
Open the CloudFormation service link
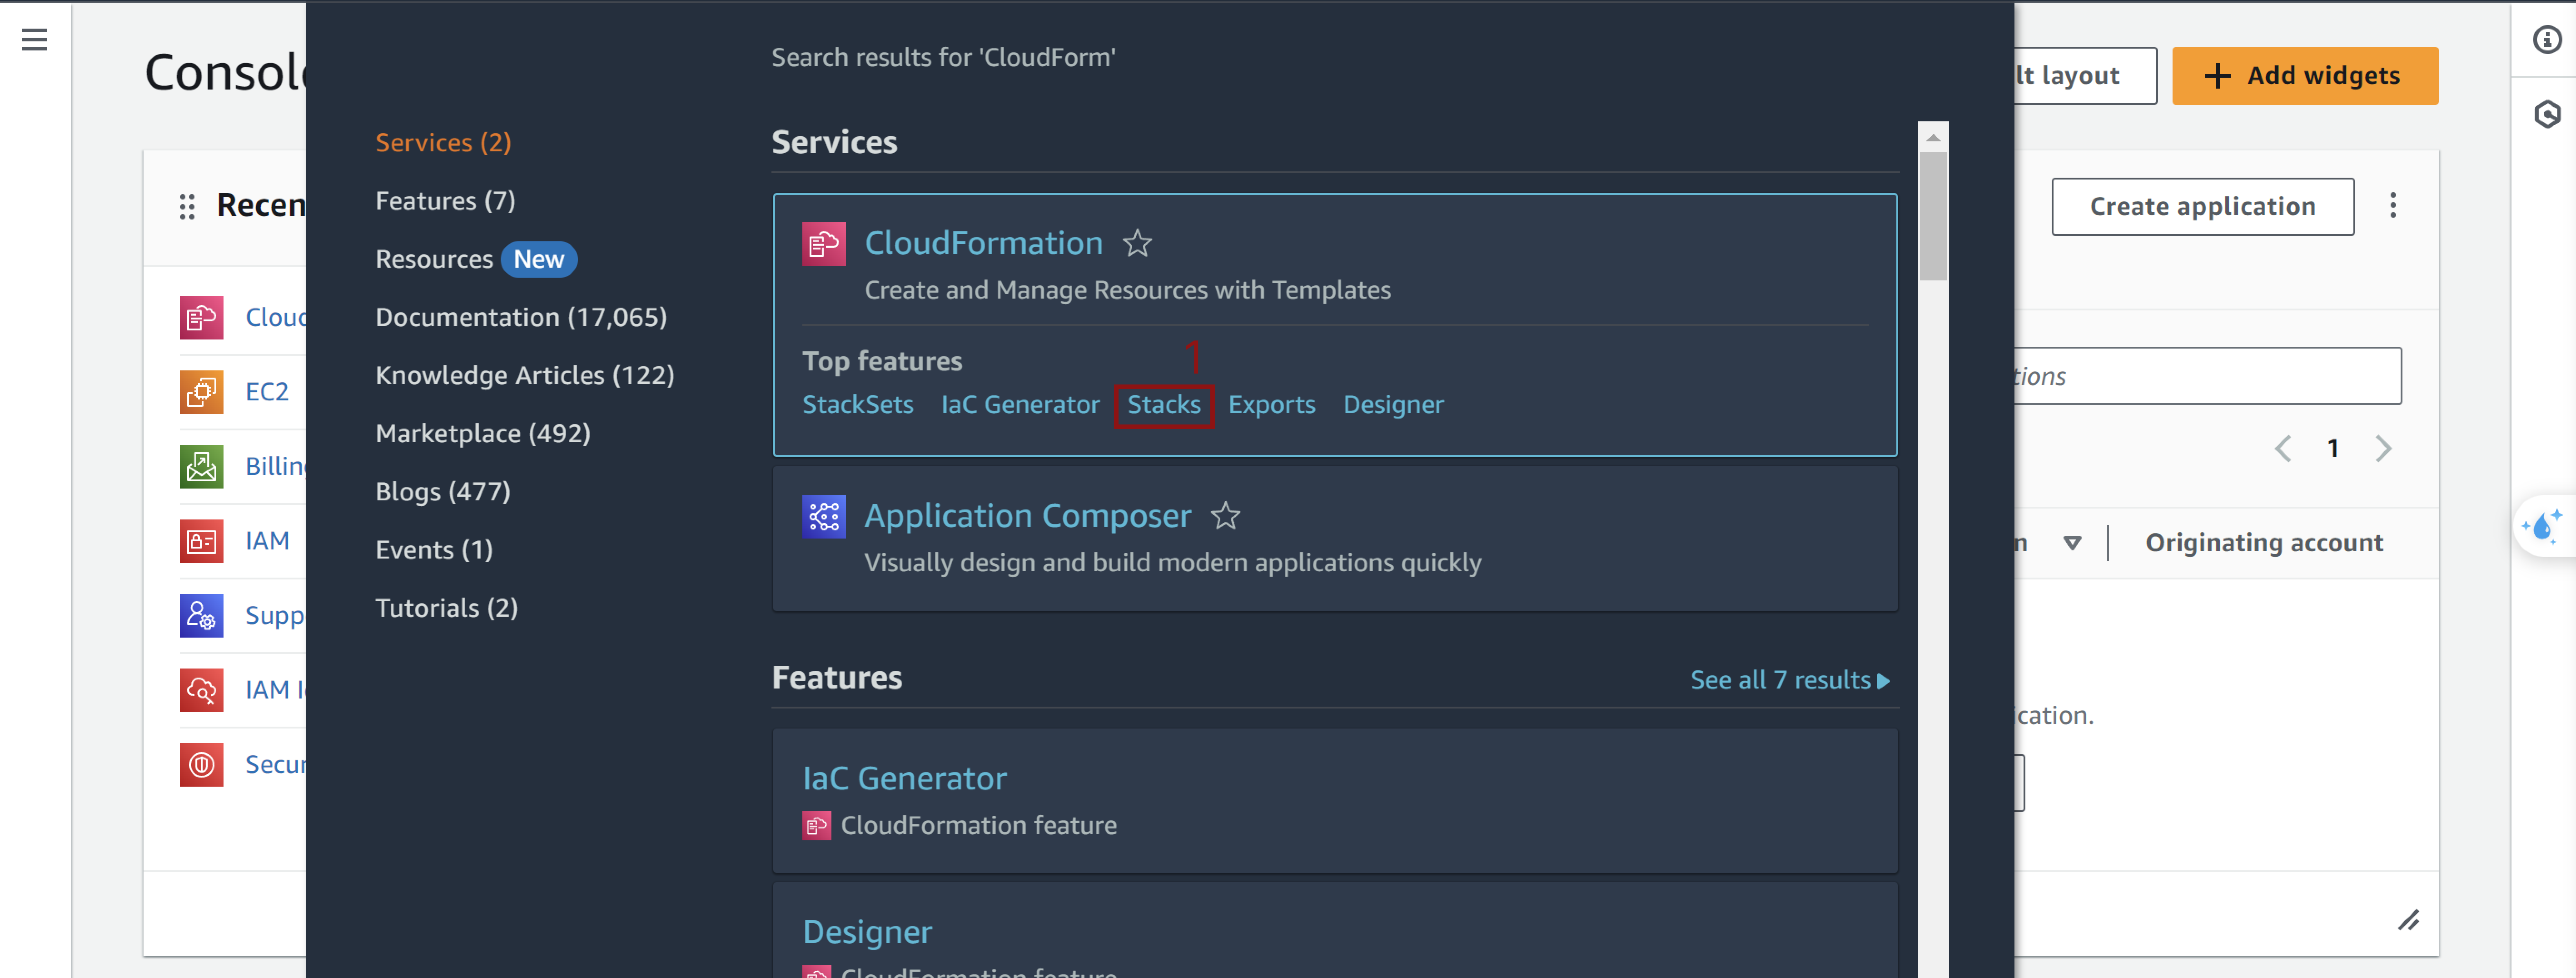983,243
